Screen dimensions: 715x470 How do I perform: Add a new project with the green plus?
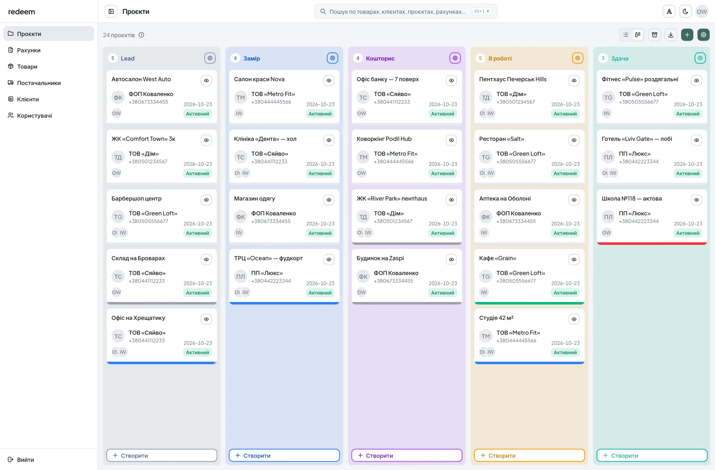click(x=687, y=35)
